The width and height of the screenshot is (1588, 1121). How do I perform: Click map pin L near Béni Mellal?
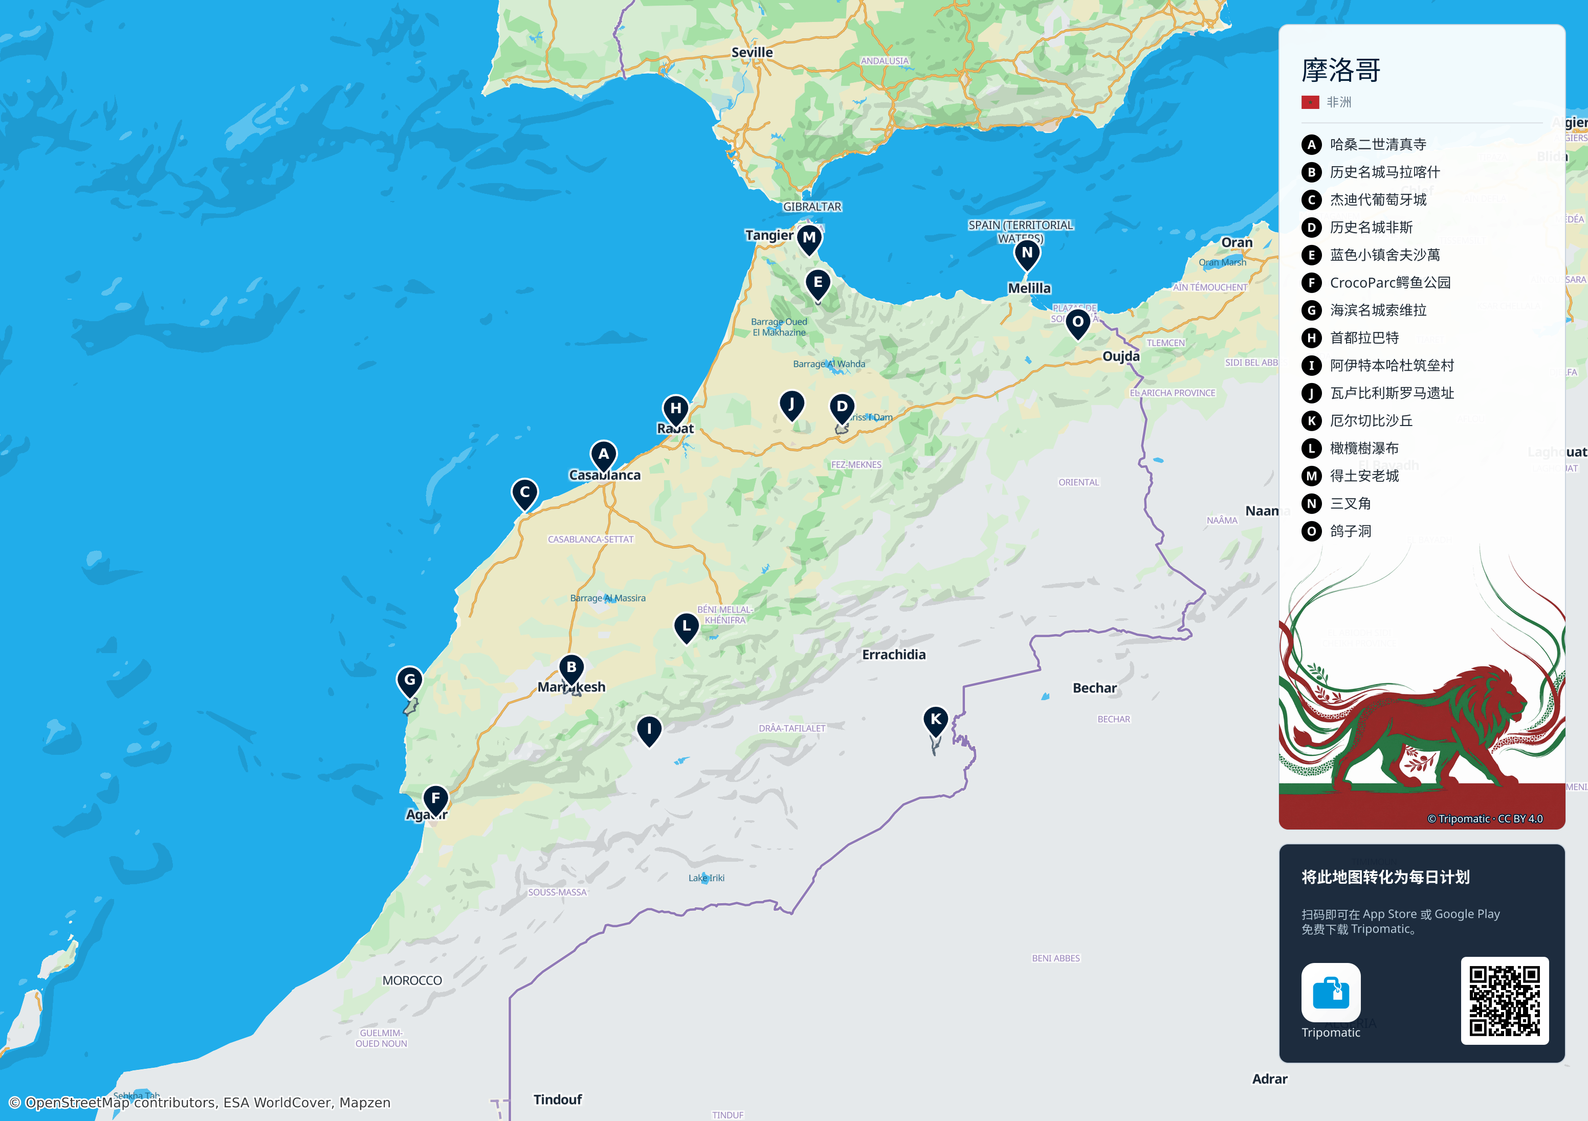pos(686,628)
